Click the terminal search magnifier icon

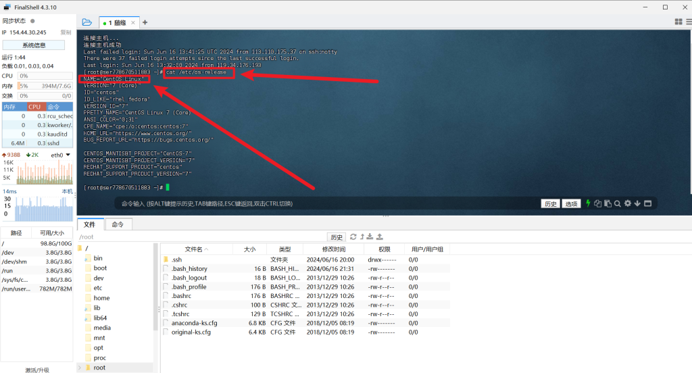[x=618, y=203]
